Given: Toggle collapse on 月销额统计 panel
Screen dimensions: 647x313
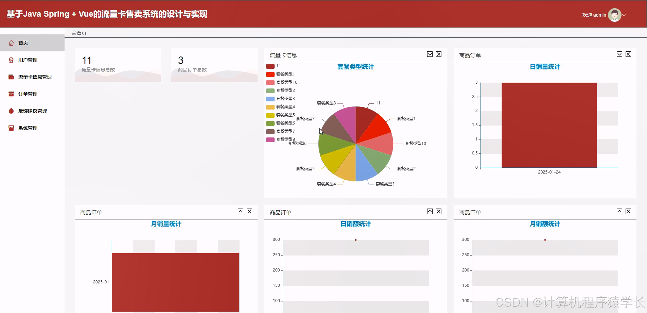Looking at the screenshot, I should (619, 211).
